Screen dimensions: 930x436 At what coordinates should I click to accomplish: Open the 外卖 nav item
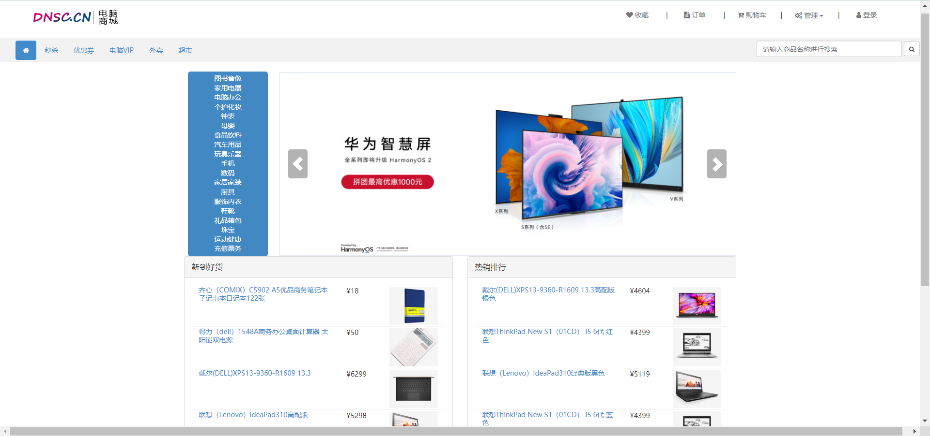pos(156,50)
